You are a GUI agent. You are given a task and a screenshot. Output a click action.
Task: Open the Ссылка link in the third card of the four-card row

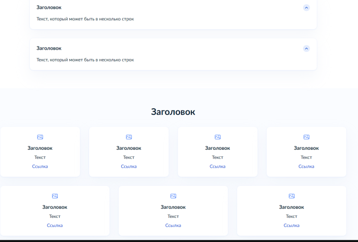click(x=217, y=166)
